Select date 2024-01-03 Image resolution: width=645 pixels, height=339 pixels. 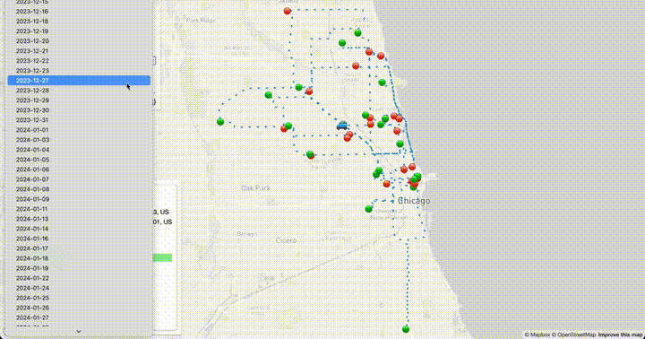tap(79, 140)
